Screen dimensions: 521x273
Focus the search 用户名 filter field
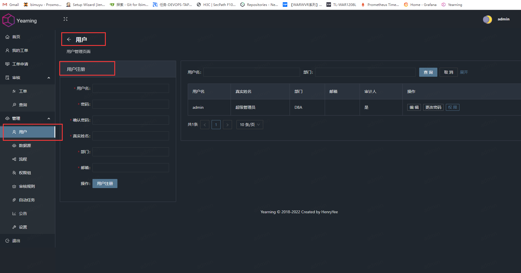(x=252, y=72)
